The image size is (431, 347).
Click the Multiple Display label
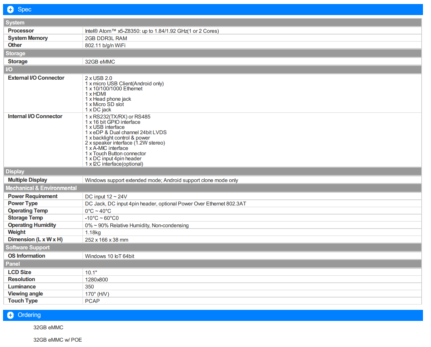tap(27, 180)
